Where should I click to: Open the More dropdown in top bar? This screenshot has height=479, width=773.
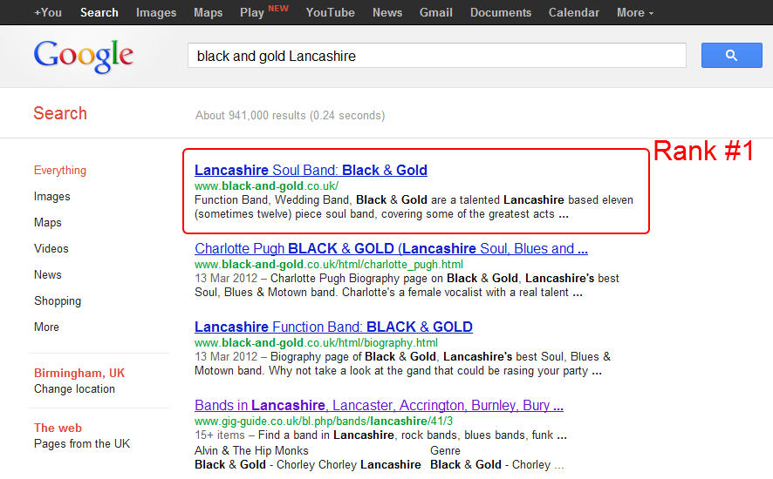635,12
